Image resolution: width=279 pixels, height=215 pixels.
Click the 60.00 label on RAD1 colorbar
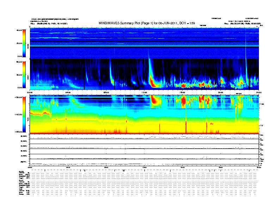[19, 62]
